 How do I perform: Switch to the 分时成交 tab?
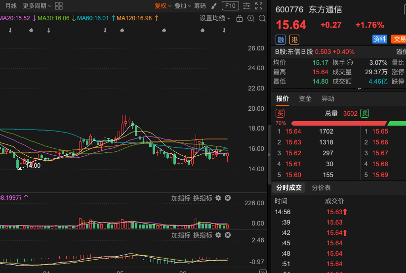coord(289,188)
